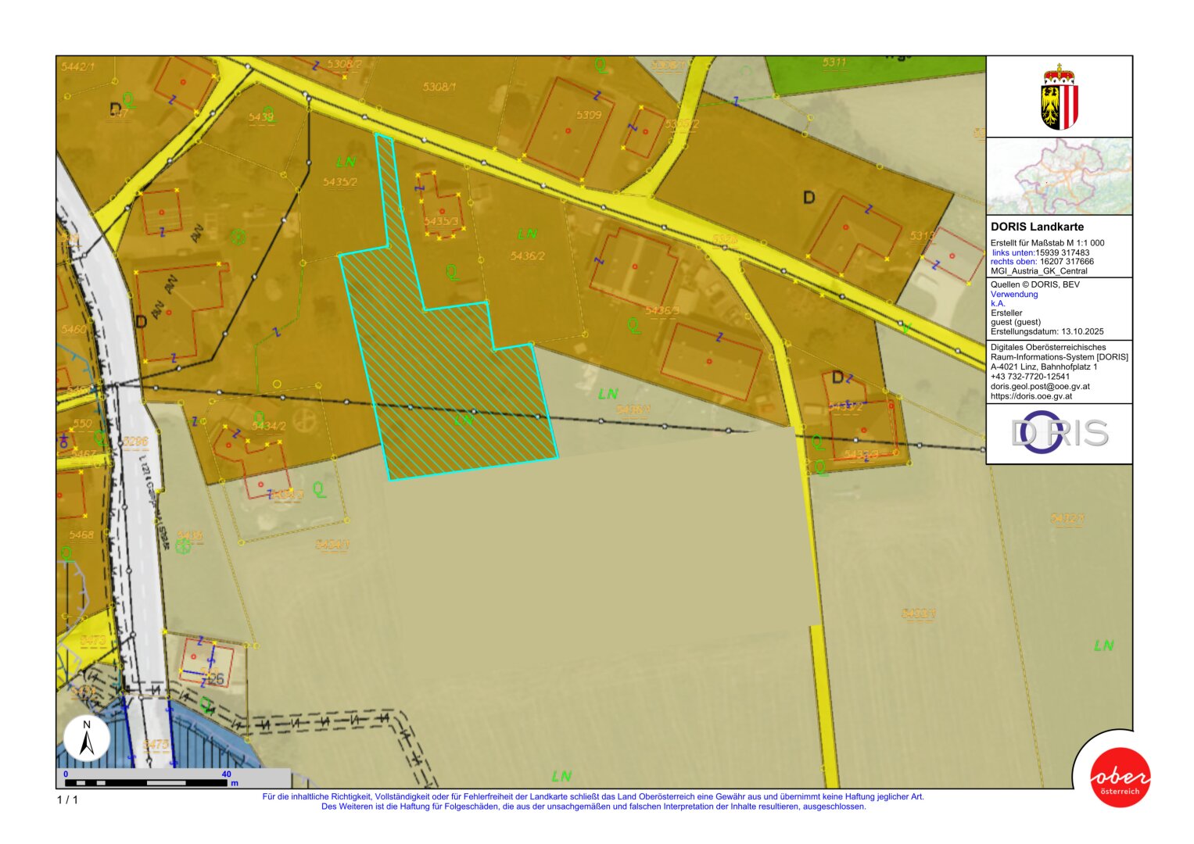Click parcel label 5435/2
1194x844 pixels.
click(340, 182)
